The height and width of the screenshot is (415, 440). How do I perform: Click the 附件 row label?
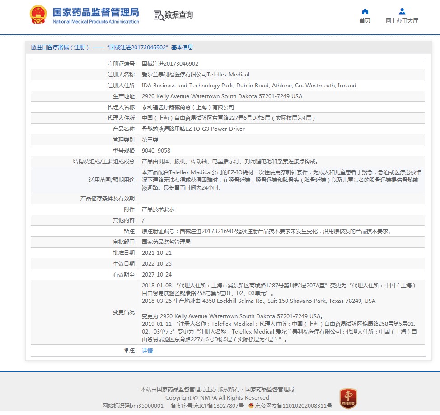click(129, 210)
